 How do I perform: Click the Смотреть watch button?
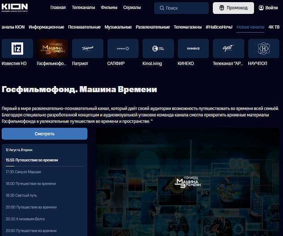(x=45, y=134)
